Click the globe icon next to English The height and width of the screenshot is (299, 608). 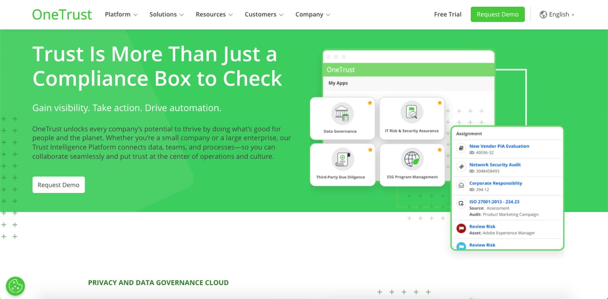click(543, 14)
